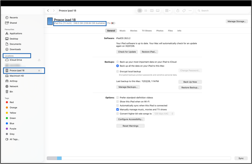Screen dimensions: 252x164
Task: Open the 128 kbps AAC dropdown
Action: 164,114
